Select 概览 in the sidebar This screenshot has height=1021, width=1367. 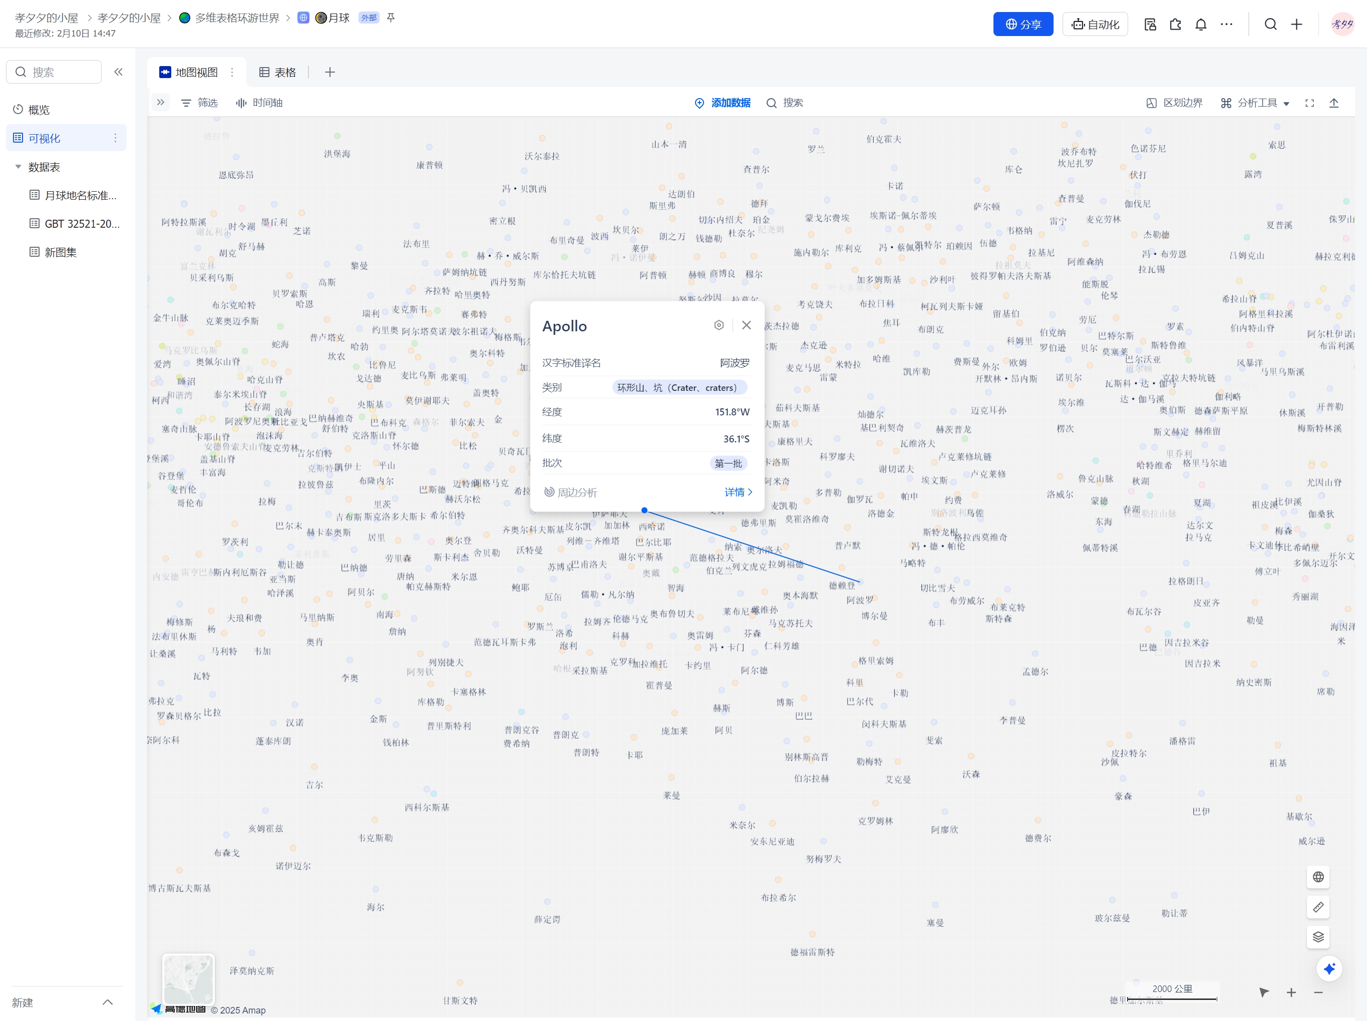(x=39, y=109)
